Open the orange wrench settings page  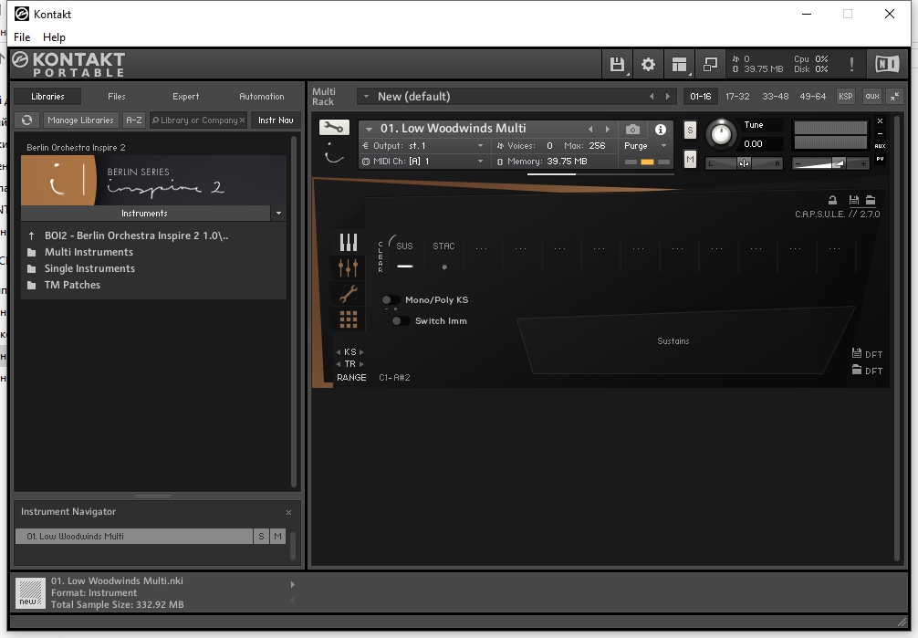(x=349, y=294)
